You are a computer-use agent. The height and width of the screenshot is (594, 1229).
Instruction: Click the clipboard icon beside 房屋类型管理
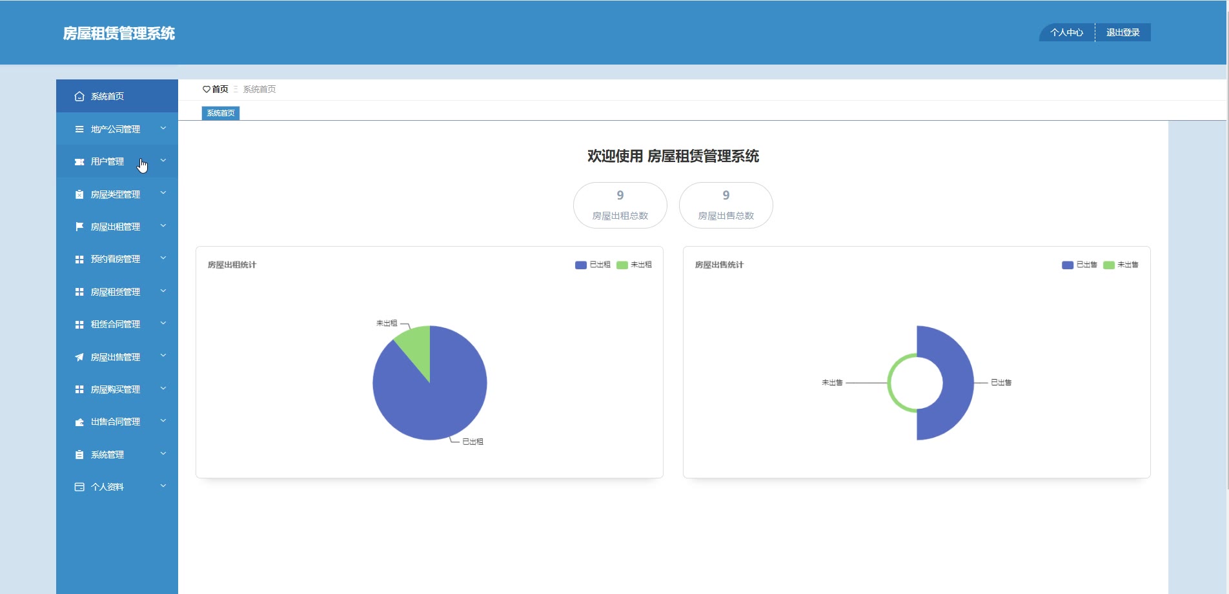[x=79, y=194]
